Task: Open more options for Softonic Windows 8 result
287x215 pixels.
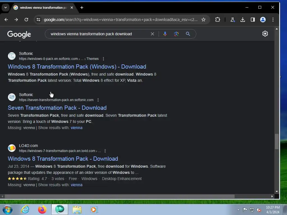Action: pos(103,59)
